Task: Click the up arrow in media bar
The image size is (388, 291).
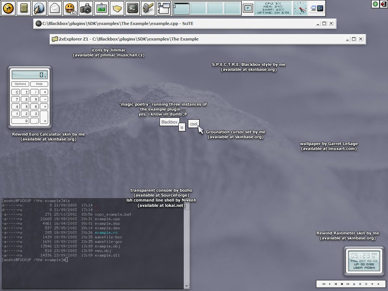Action: [x=372, y=284]
